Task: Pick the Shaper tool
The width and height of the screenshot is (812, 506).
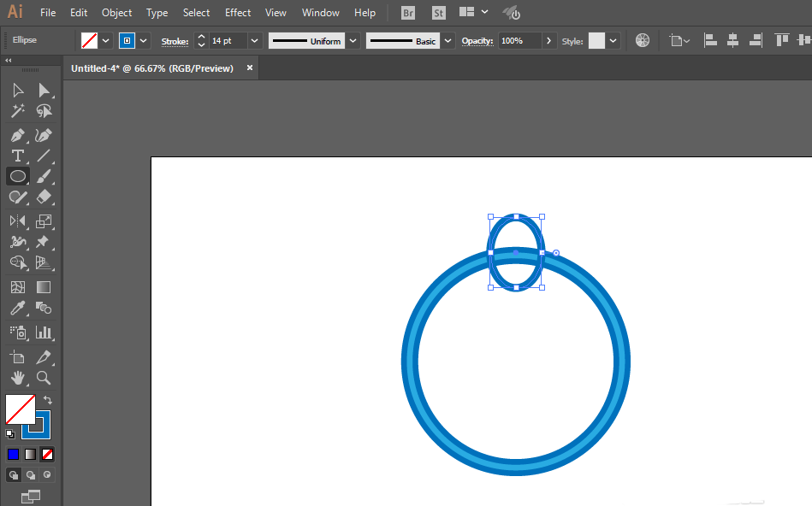Action: tap(18, 197)
